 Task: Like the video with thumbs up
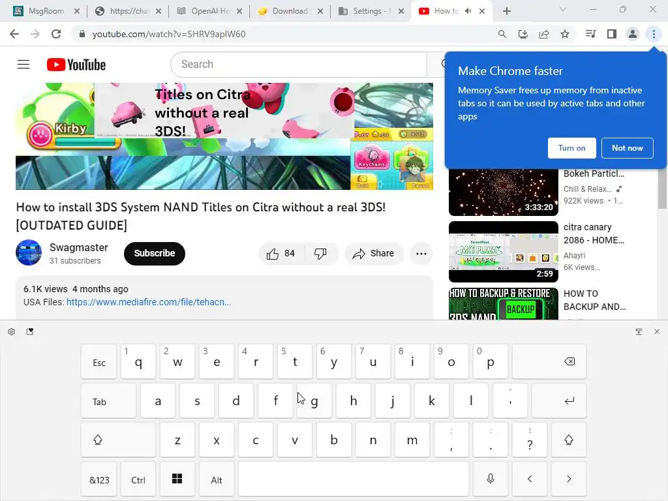pyautogui.click(x=281, y=254)
